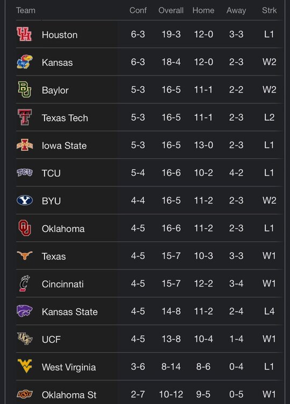Open the Kansas State team link
This screenshot has height=404, width=290.
70,312
